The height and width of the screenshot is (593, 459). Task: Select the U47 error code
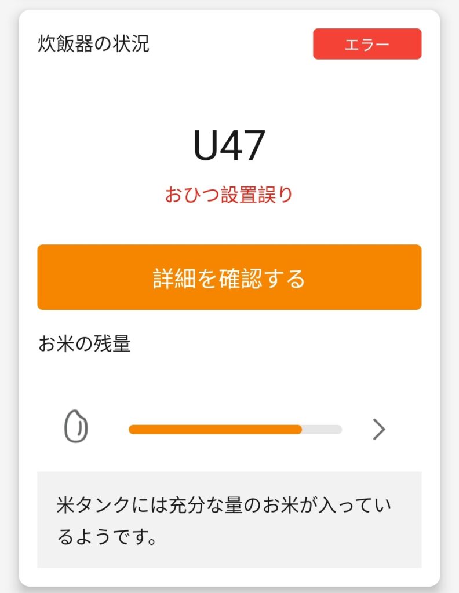[x=229, y=145]
